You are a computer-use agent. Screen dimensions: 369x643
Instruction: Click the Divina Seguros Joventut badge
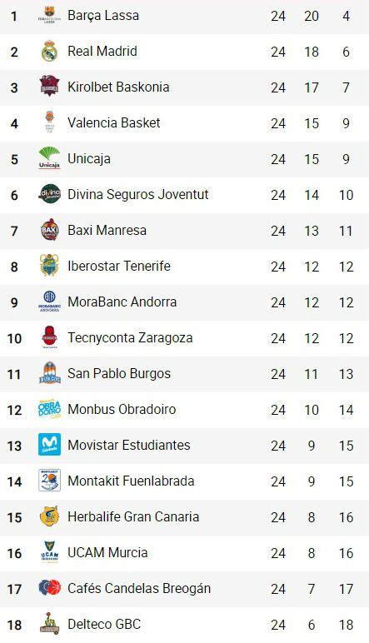50,194
